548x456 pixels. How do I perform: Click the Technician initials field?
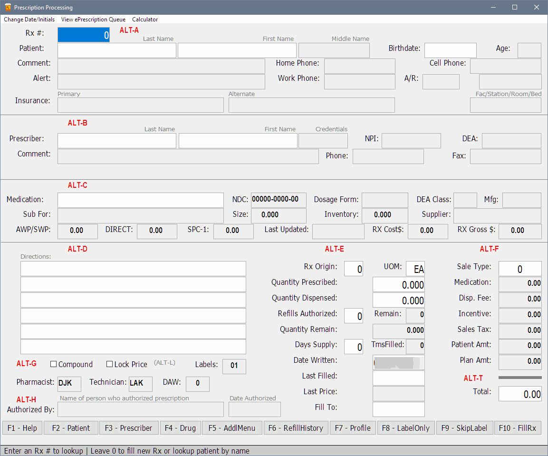(x=141, y=384)
